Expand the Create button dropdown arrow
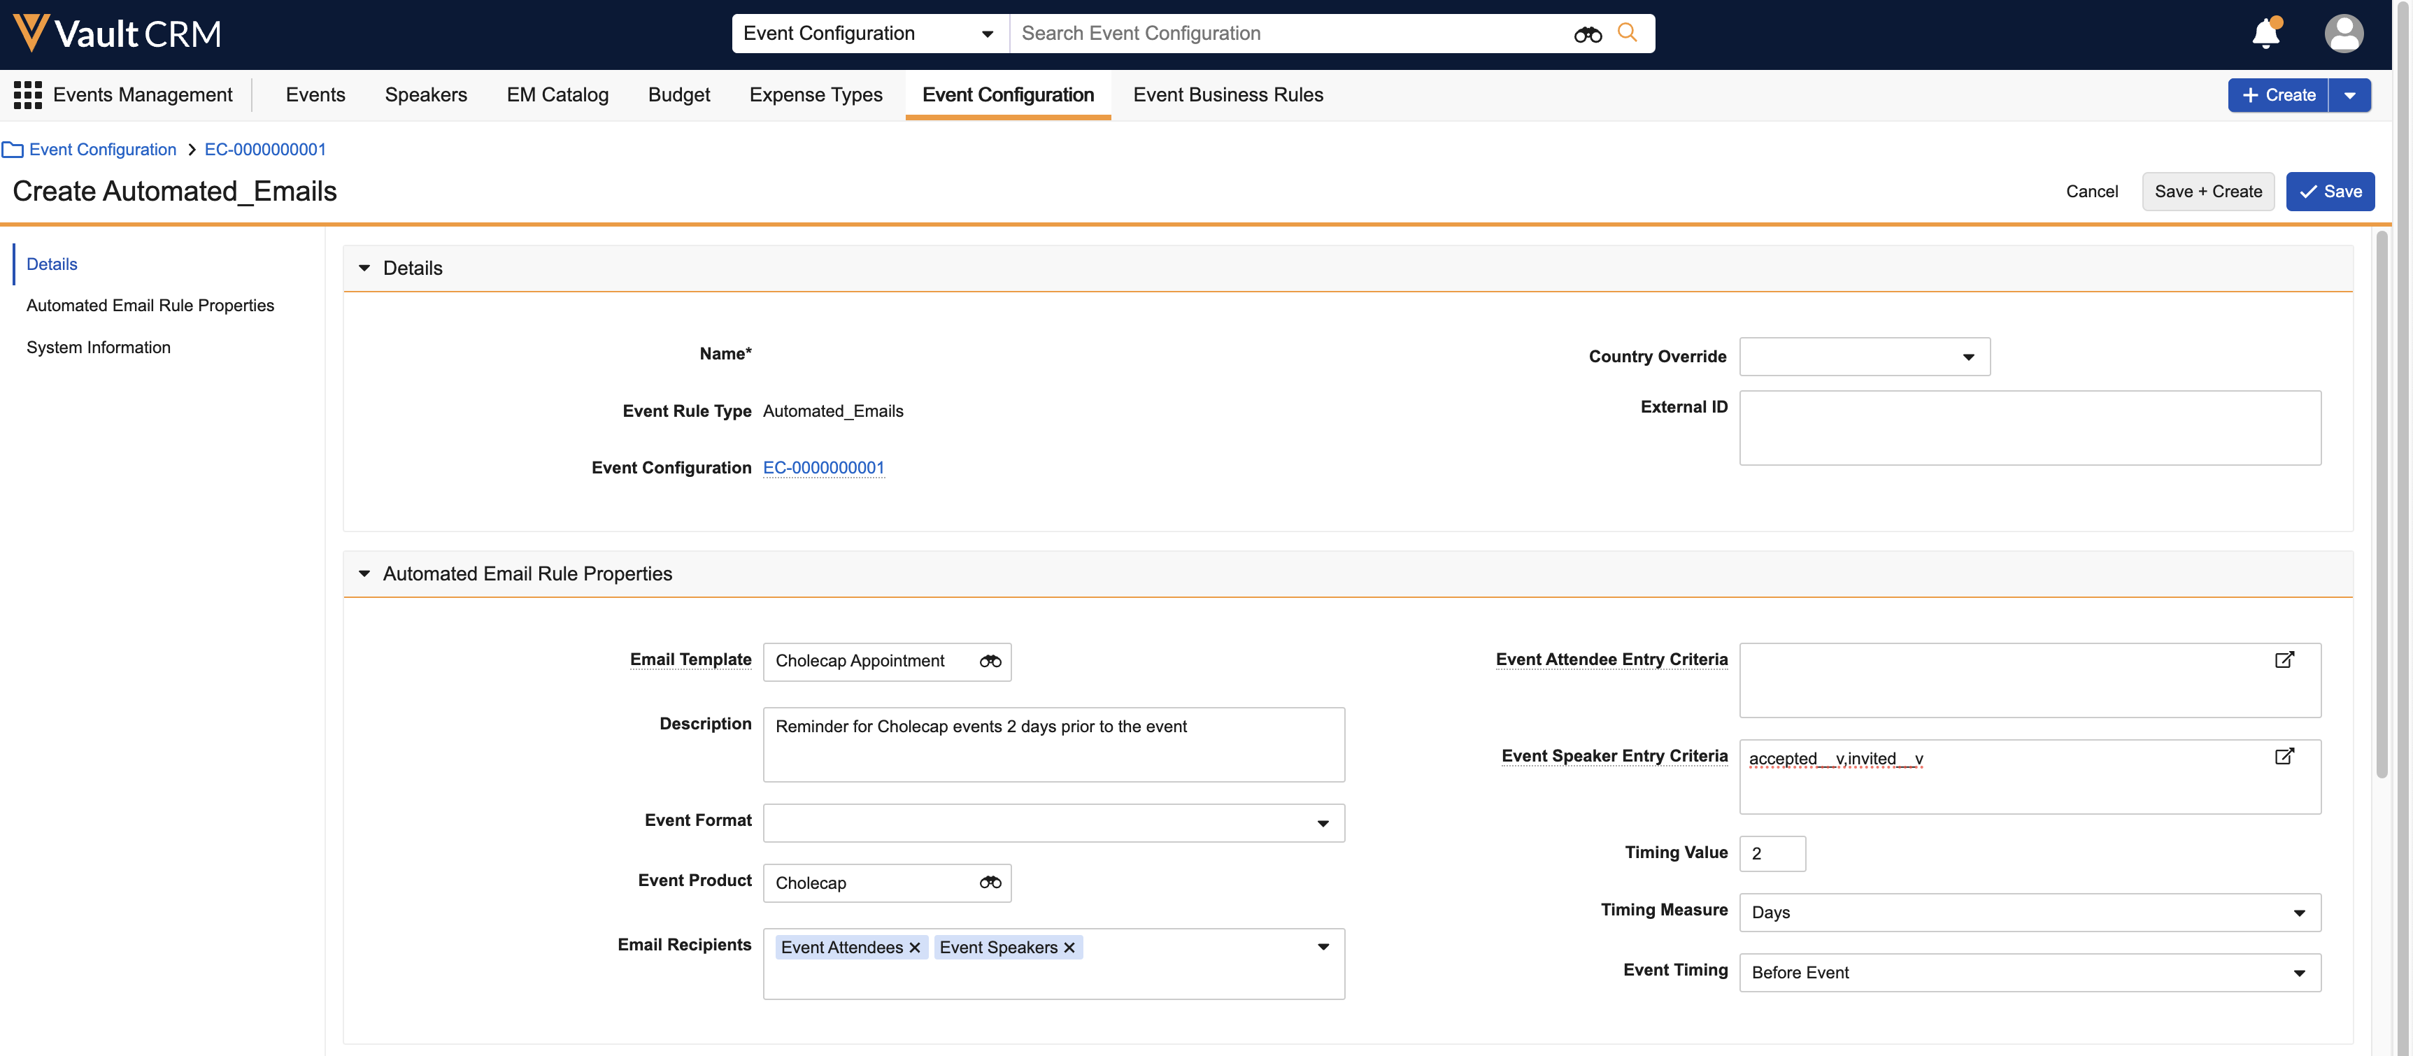 point(2349,96)
